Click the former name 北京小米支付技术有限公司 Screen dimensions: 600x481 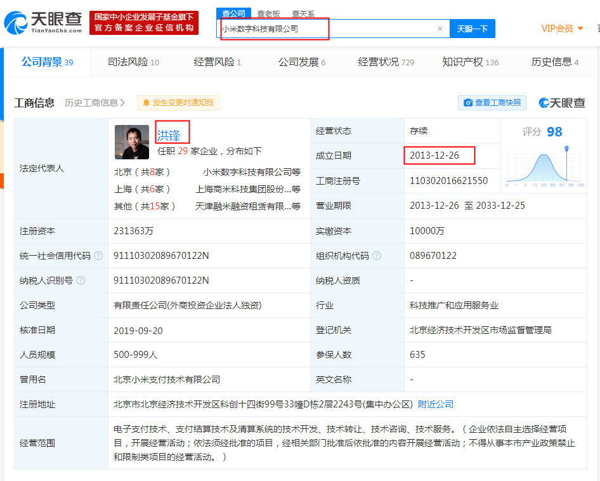(167, 379)
